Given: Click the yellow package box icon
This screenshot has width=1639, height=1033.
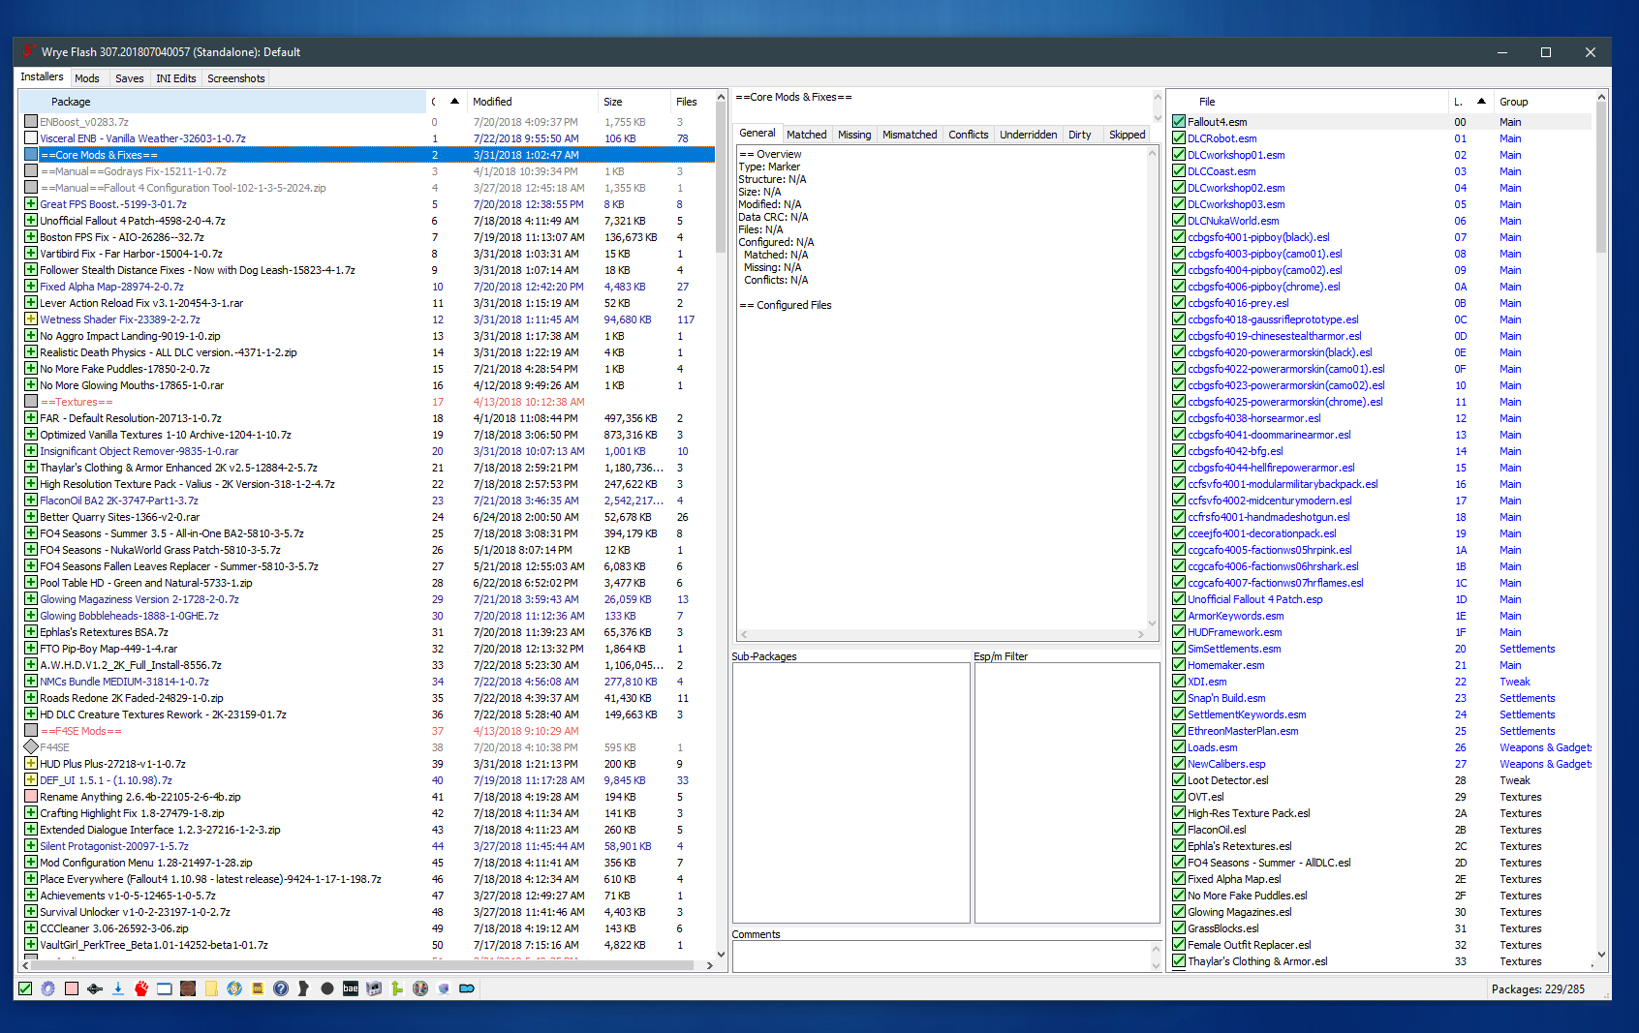Looking at the screenshot, I should (258, 988).
